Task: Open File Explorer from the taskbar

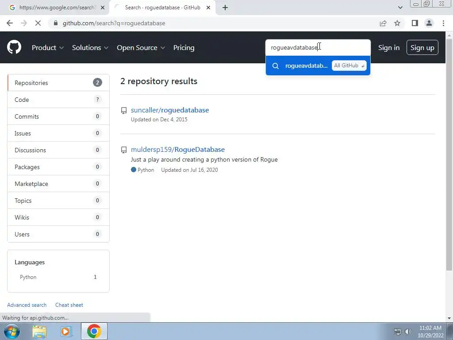Action: coord(39,331)
